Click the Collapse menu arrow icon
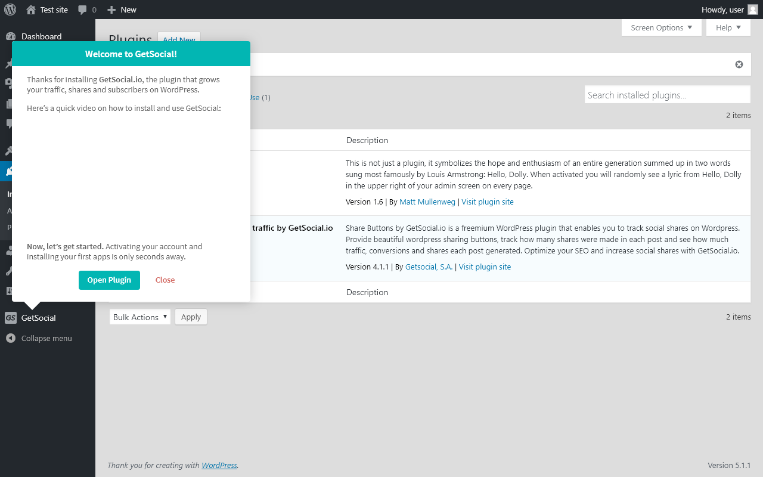The height and width of the screenshot is (477, 763). [11, 338]
